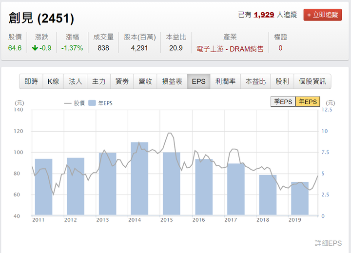Click the 成交量 value 838
The width and height of the screenshot is (351, 253).
[103, 48]
